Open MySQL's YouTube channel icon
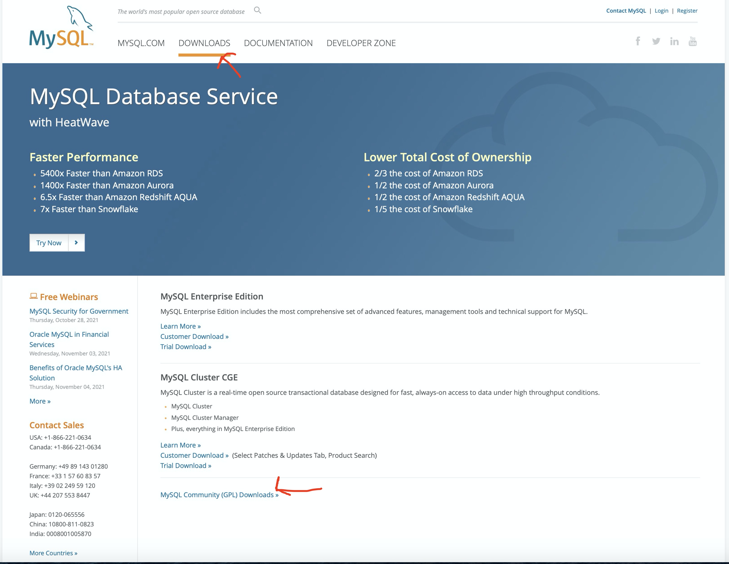The image size is (729, 564). click(692, 41)
